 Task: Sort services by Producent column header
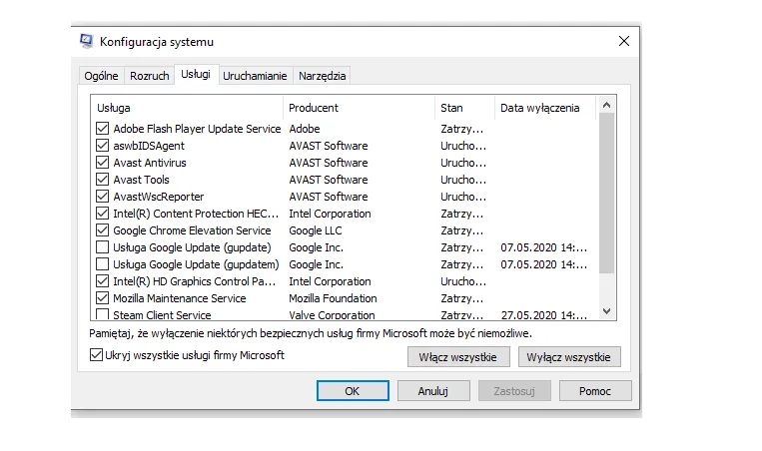(314, 108)
